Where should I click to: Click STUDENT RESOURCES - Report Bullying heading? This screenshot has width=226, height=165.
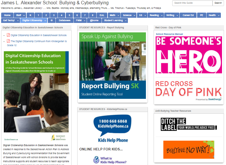pos(102,27)
